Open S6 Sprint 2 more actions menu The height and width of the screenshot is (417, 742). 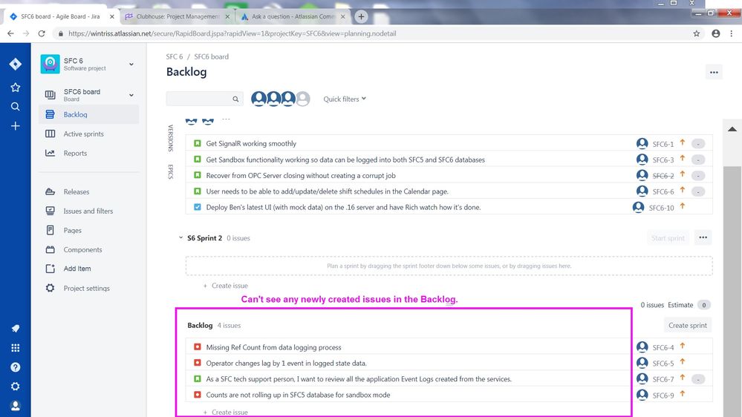point(703,238)
